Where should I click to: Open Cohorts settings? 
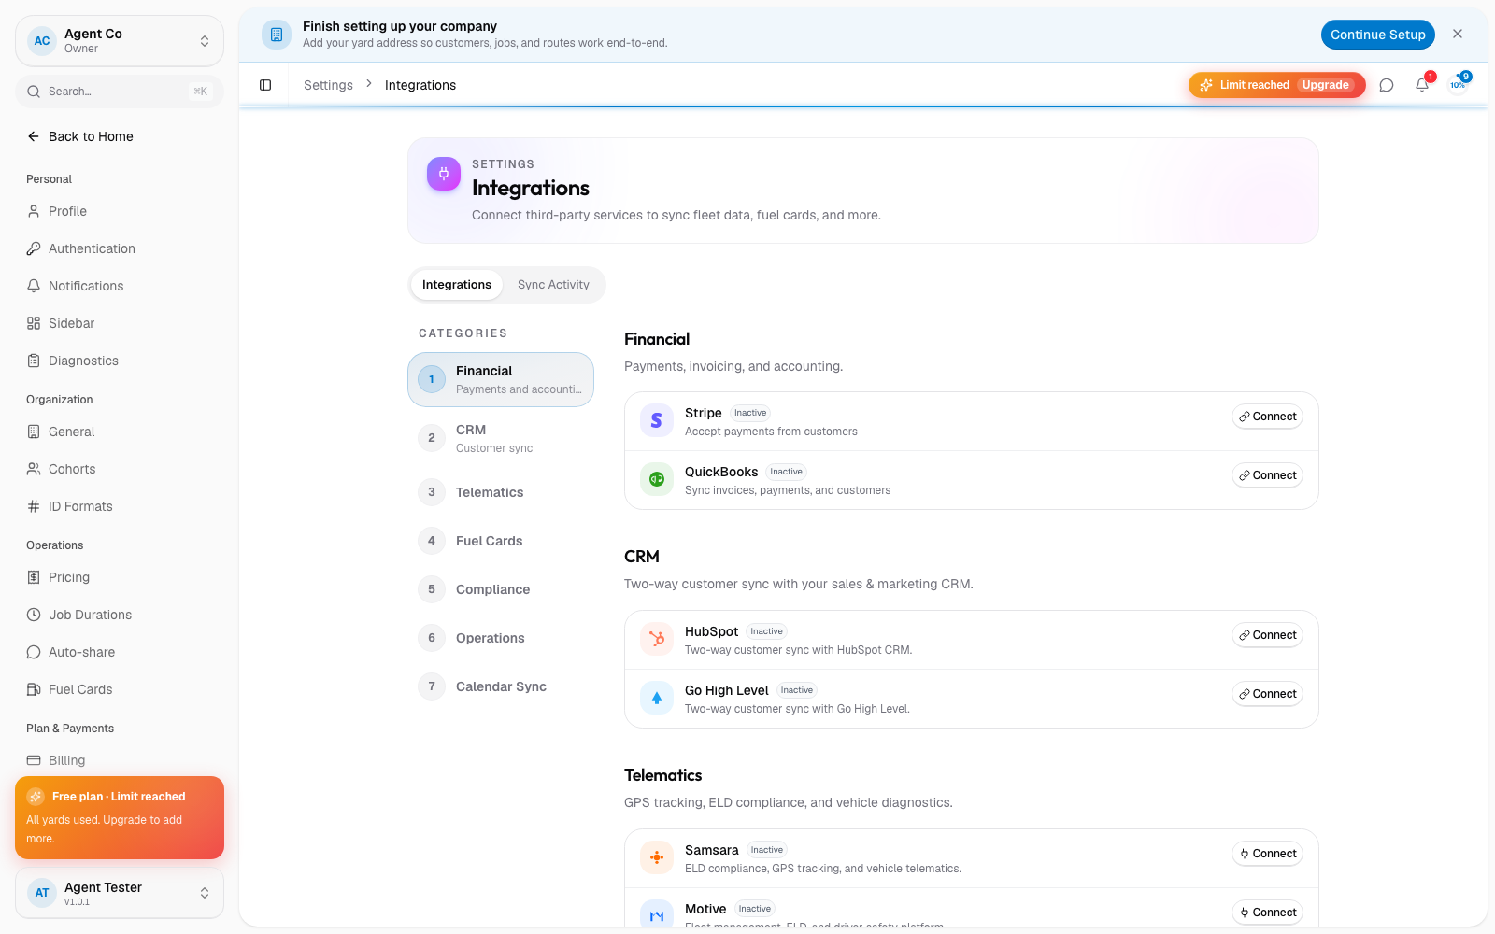point(120,469)
